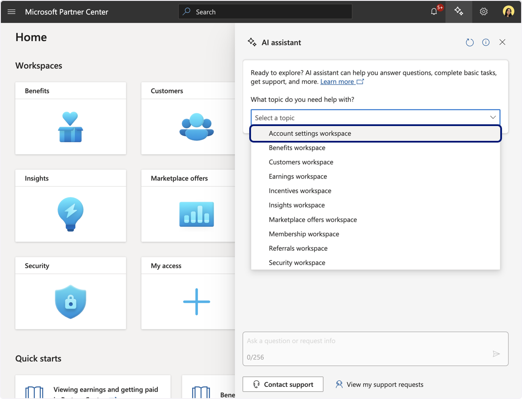Viewport: 522px width, 399px height.
Task: Click the 0/256 character counter
Action: (x=255, y=357)
